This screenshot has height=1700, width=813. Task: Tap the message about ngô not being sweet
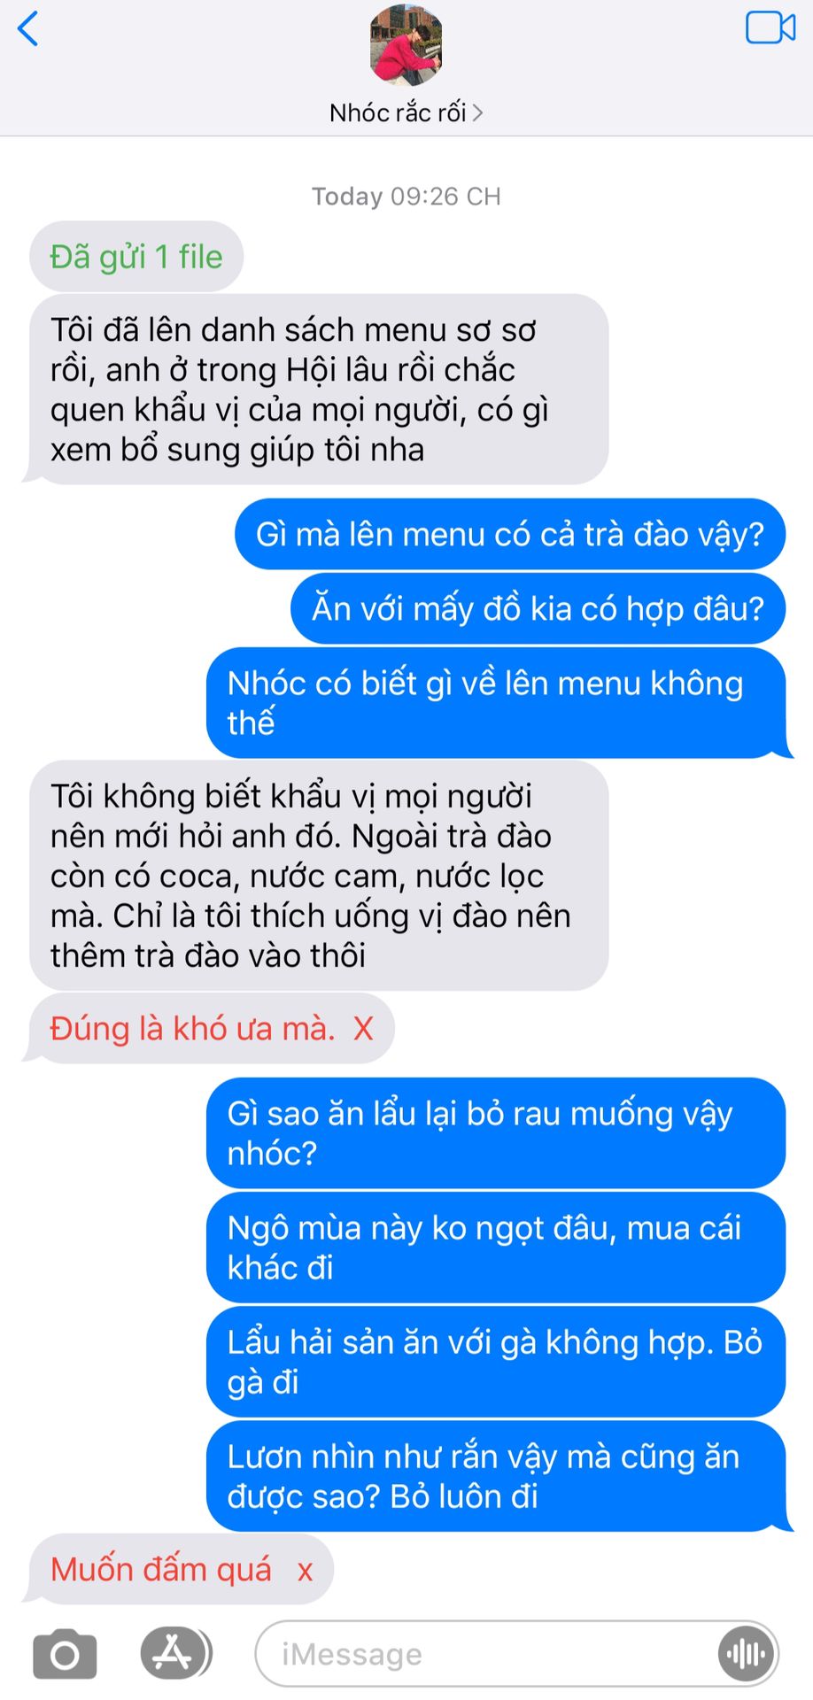(496, 1248)
